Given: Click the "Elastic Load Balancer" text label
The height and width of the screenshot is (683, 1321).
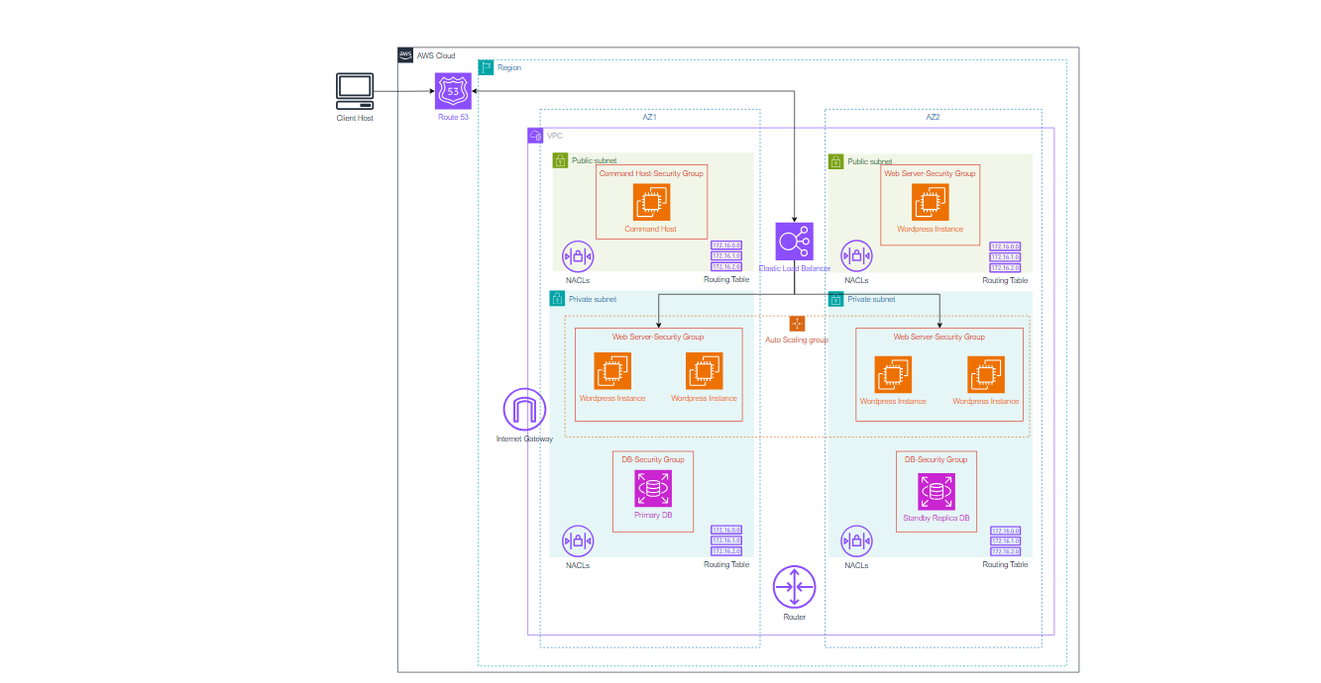Looking at the screenshot, I should pyautogui.click(x=795, y=268).
